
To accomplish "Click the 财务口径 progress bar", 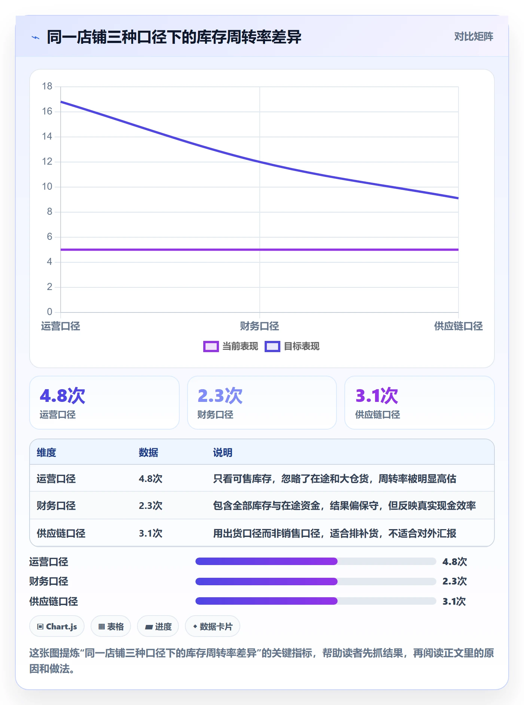I will [x=316, y=581].
